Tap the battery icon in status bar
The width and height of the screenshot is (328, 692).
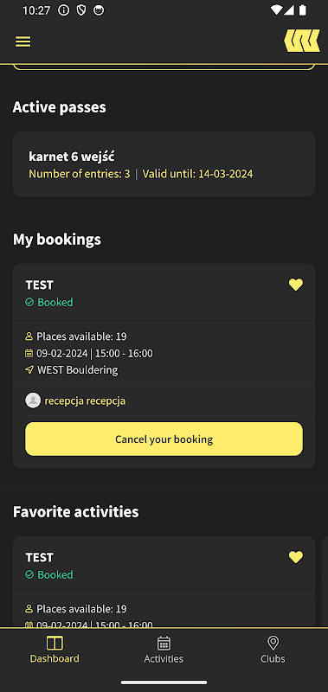pyautogui.click(x=302, y=10)
